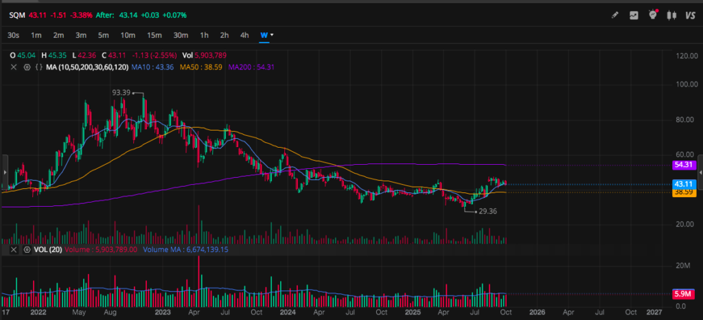Click the SQM ticker symbol

16,14
